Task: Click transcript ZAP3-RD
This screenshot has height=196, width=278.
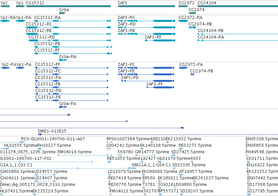Action: tap(147, 27)
